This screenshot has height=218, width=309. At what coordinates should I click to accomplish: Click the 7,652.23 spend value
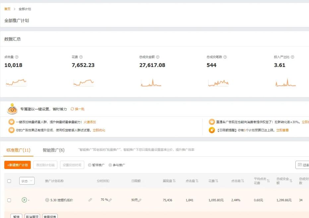(x=83, y=65)
